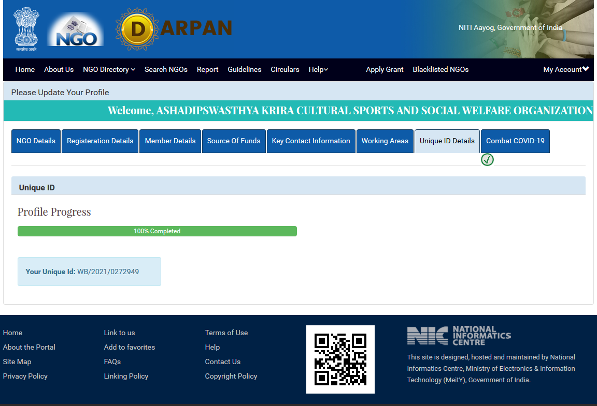Image resolution: width=597 pixels, height=406 pixels.
Task: Switch to the NGO Details tab
Action: point(36,141)
